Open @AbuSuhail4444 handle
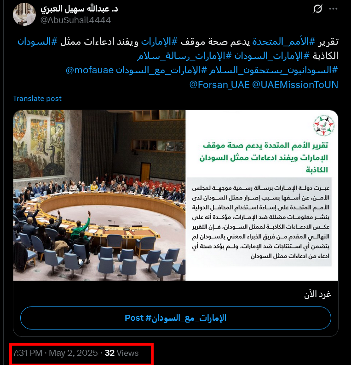351x365 pixels. (x=75, y=20)
